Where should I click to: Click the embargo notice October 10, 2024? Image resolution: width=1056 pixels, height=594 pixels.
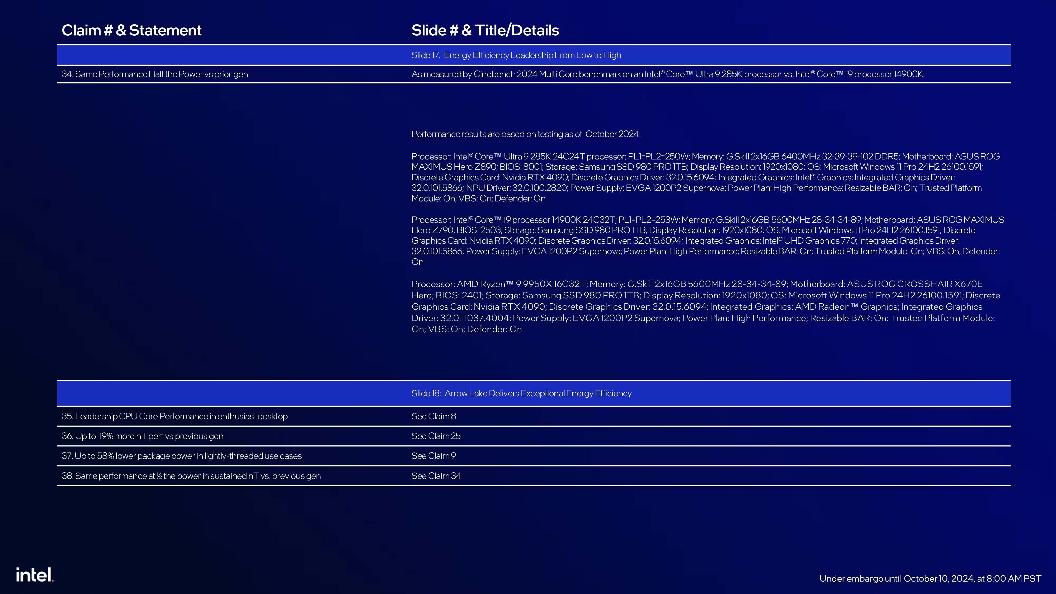click(930, 578)
